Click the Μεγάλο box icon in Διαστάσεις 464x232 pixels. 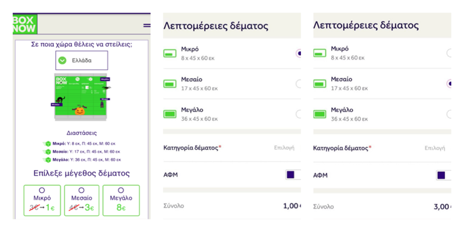(47, 160)
